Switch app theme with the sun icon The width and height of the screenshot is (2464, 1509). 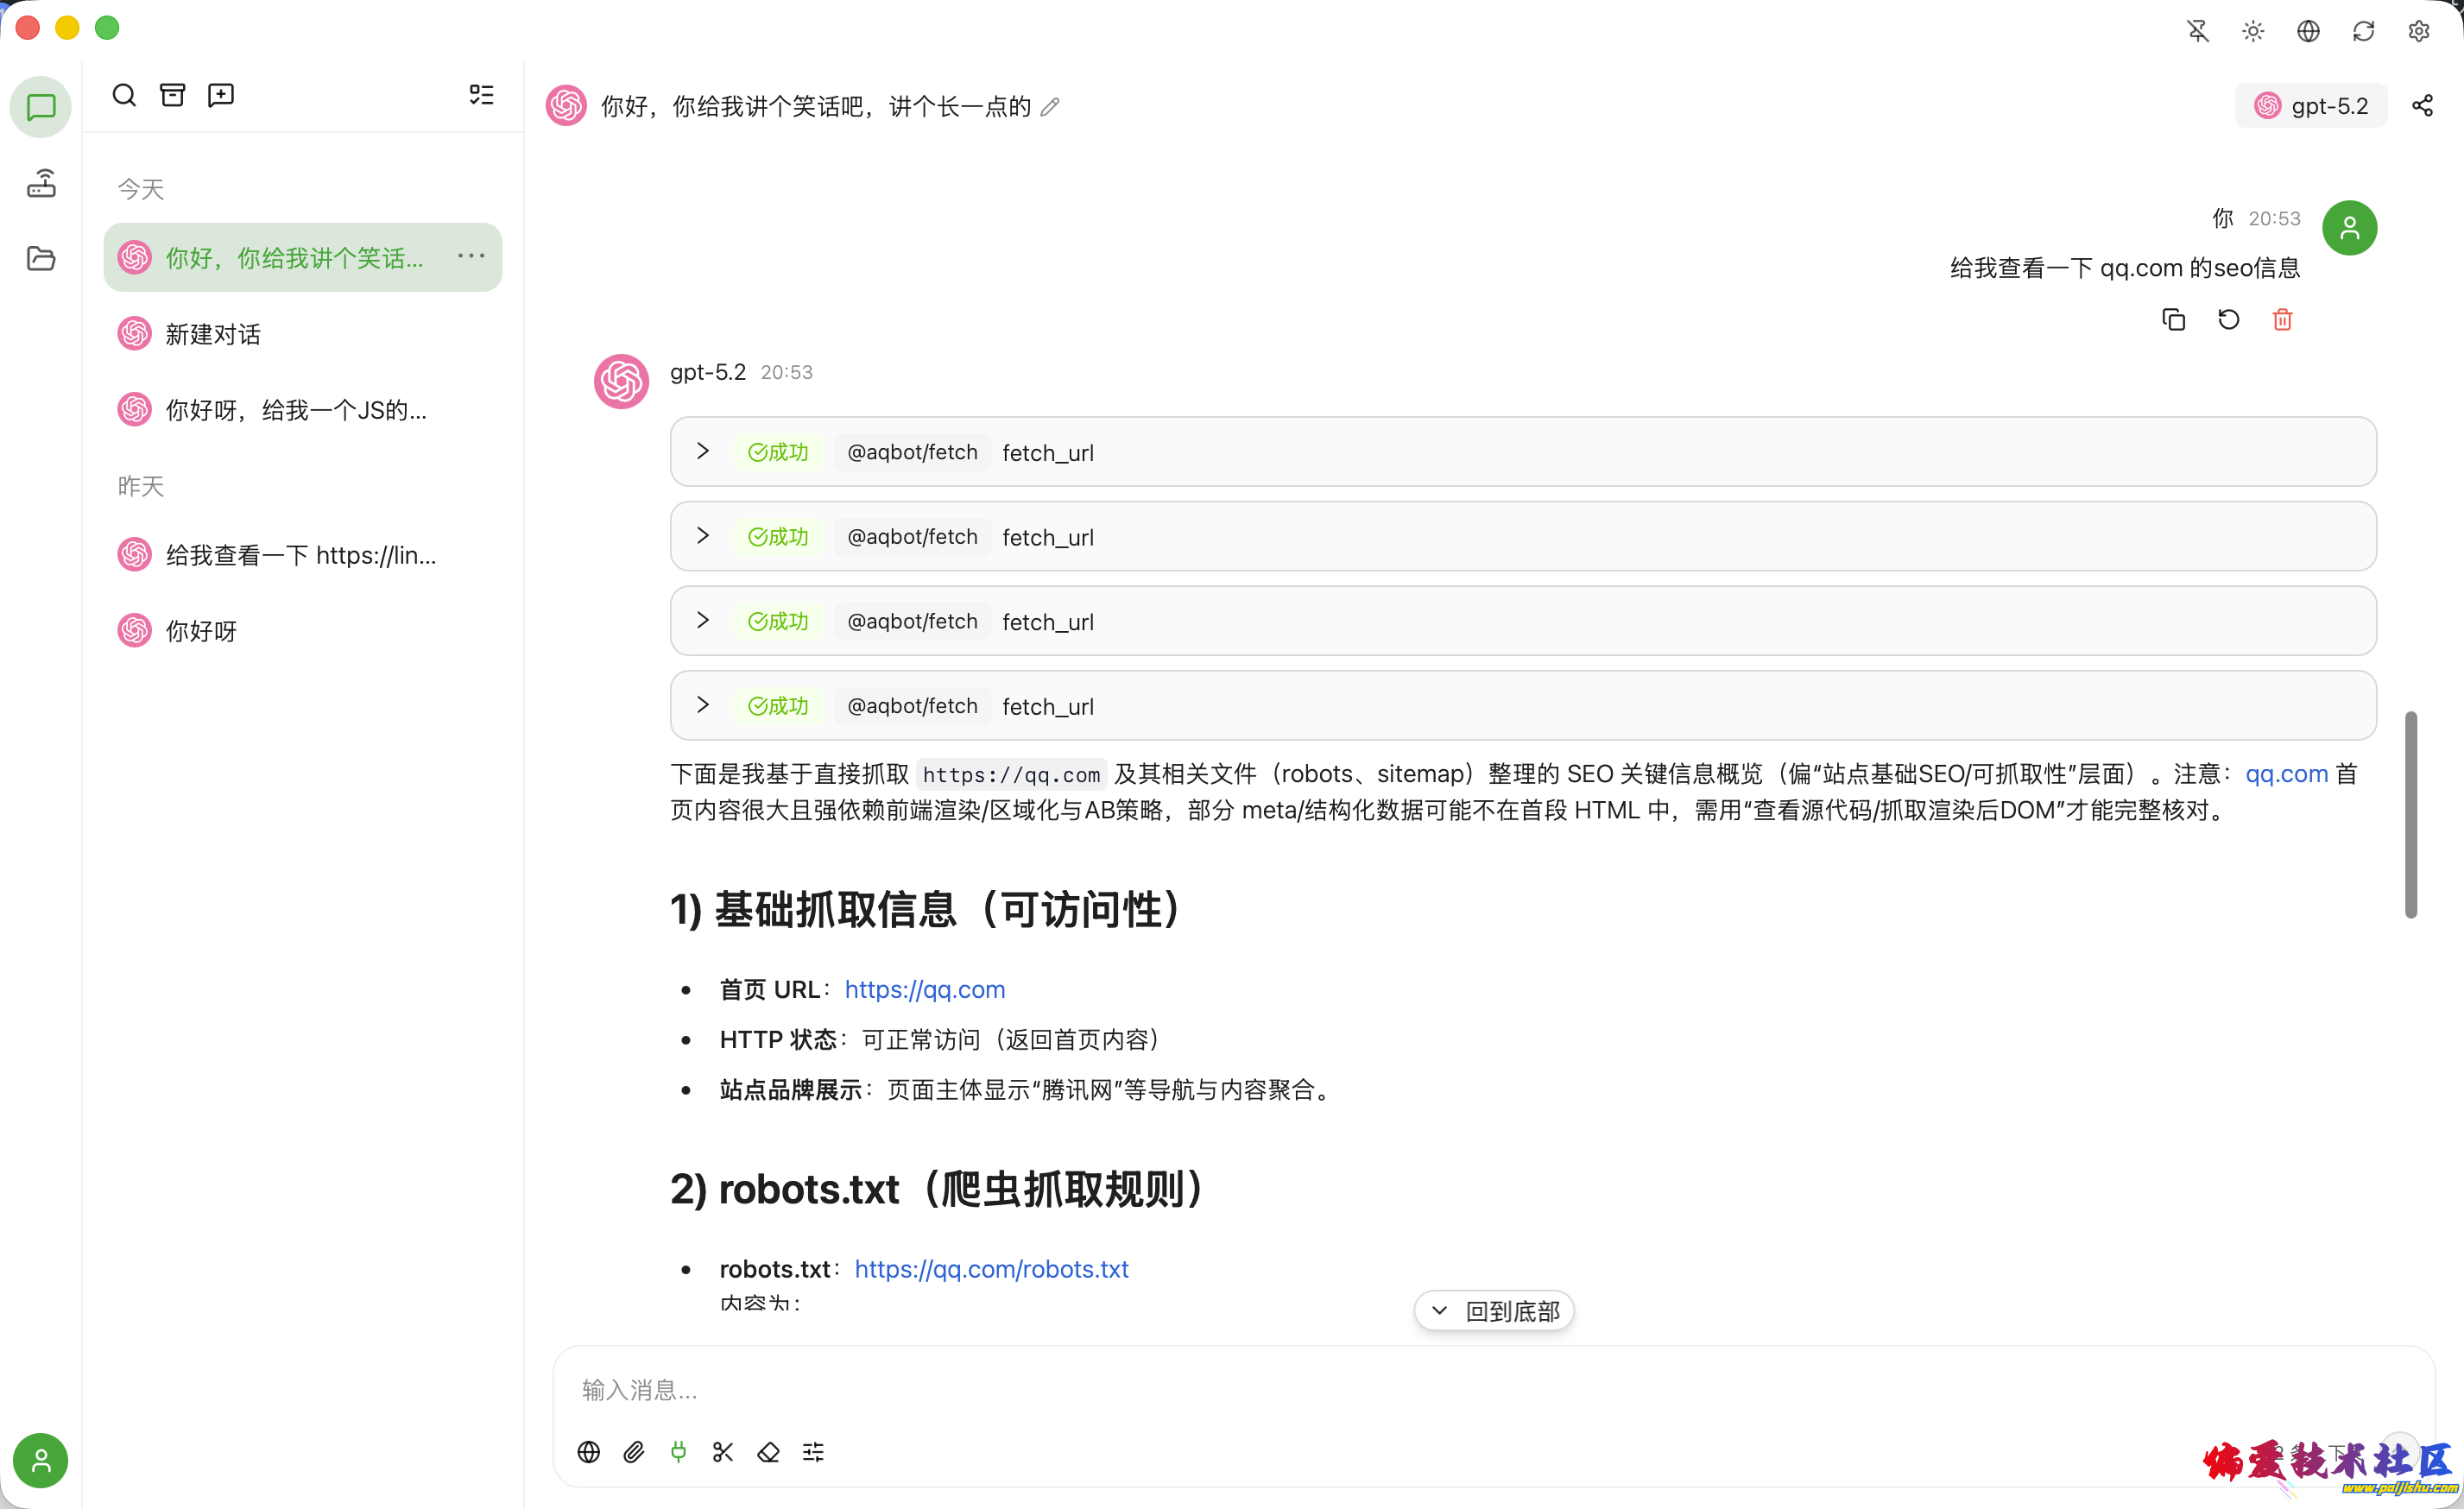pyautogui.click(x=2252, y=31)
